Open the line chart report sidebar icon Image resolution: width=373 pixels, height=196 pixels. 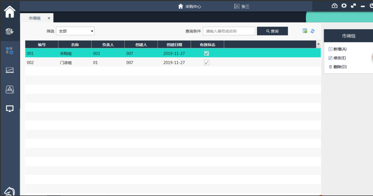(x=10, y=70)
